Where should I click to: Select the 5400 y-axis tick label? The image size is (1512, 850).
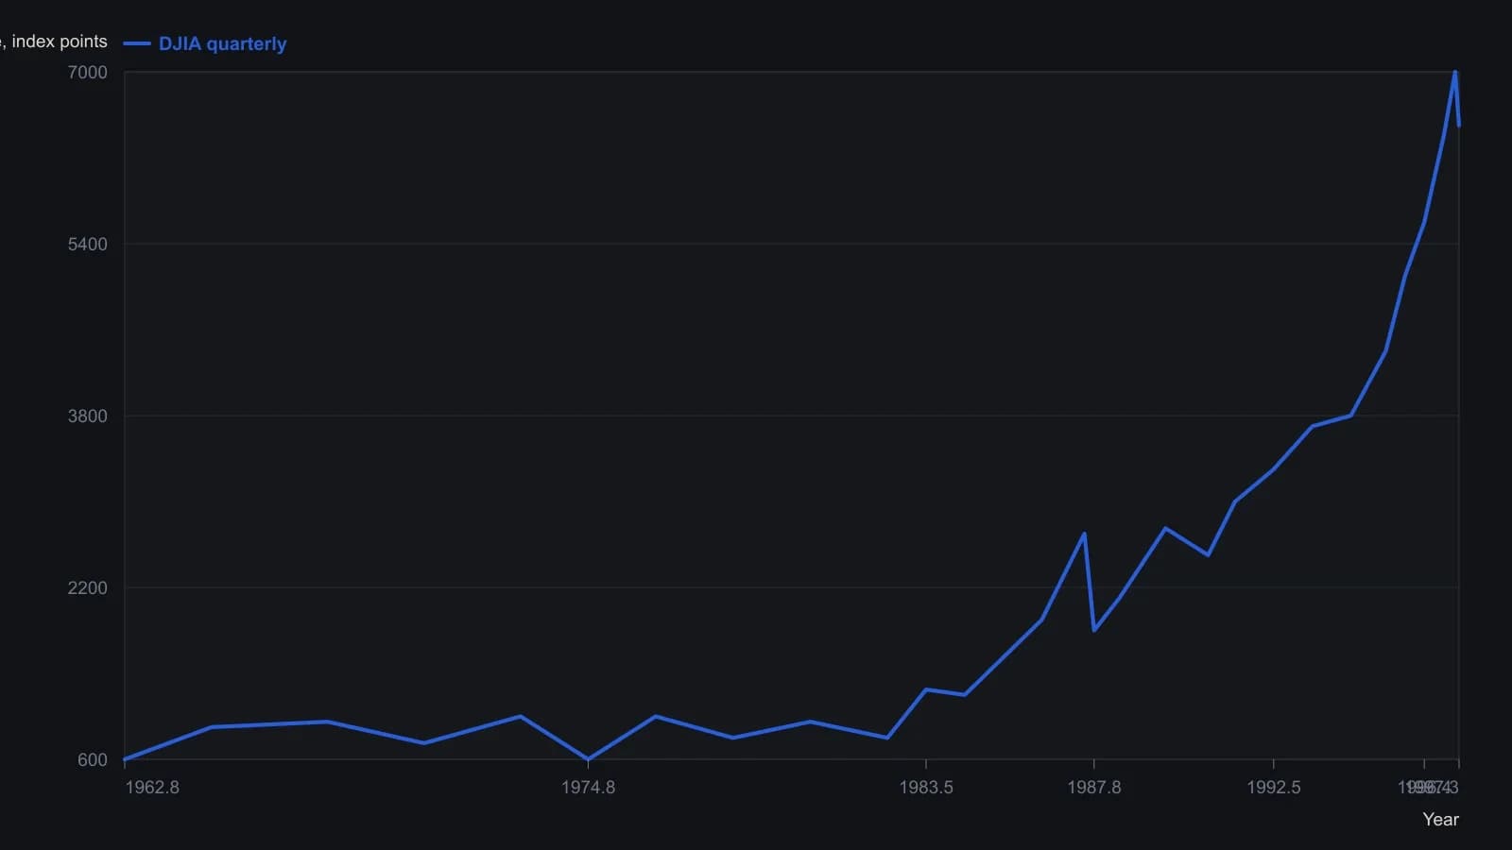point(88,245)
